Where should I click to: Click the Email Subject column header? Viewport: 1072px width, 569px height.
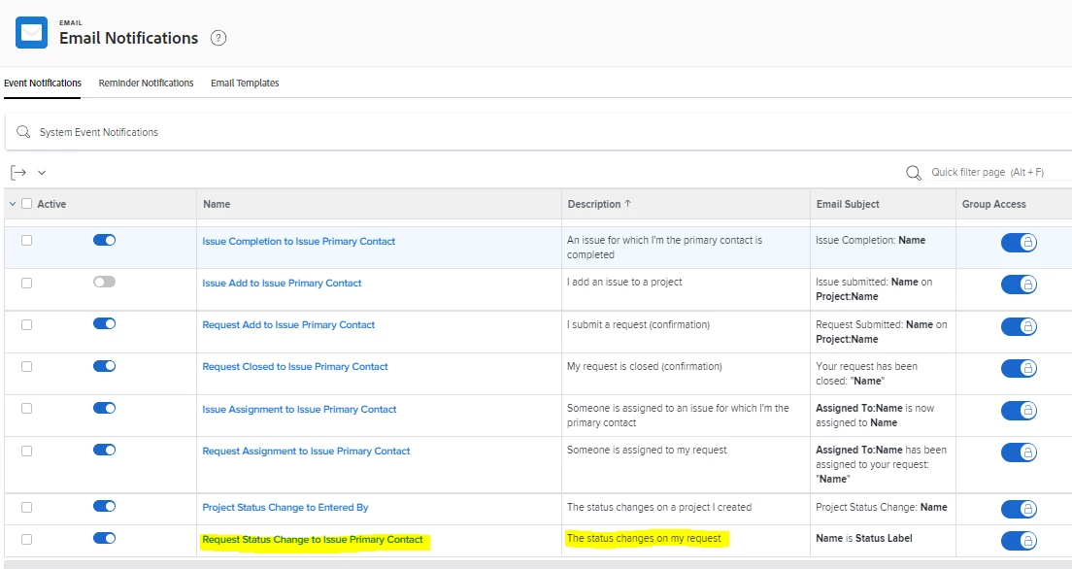848,204
